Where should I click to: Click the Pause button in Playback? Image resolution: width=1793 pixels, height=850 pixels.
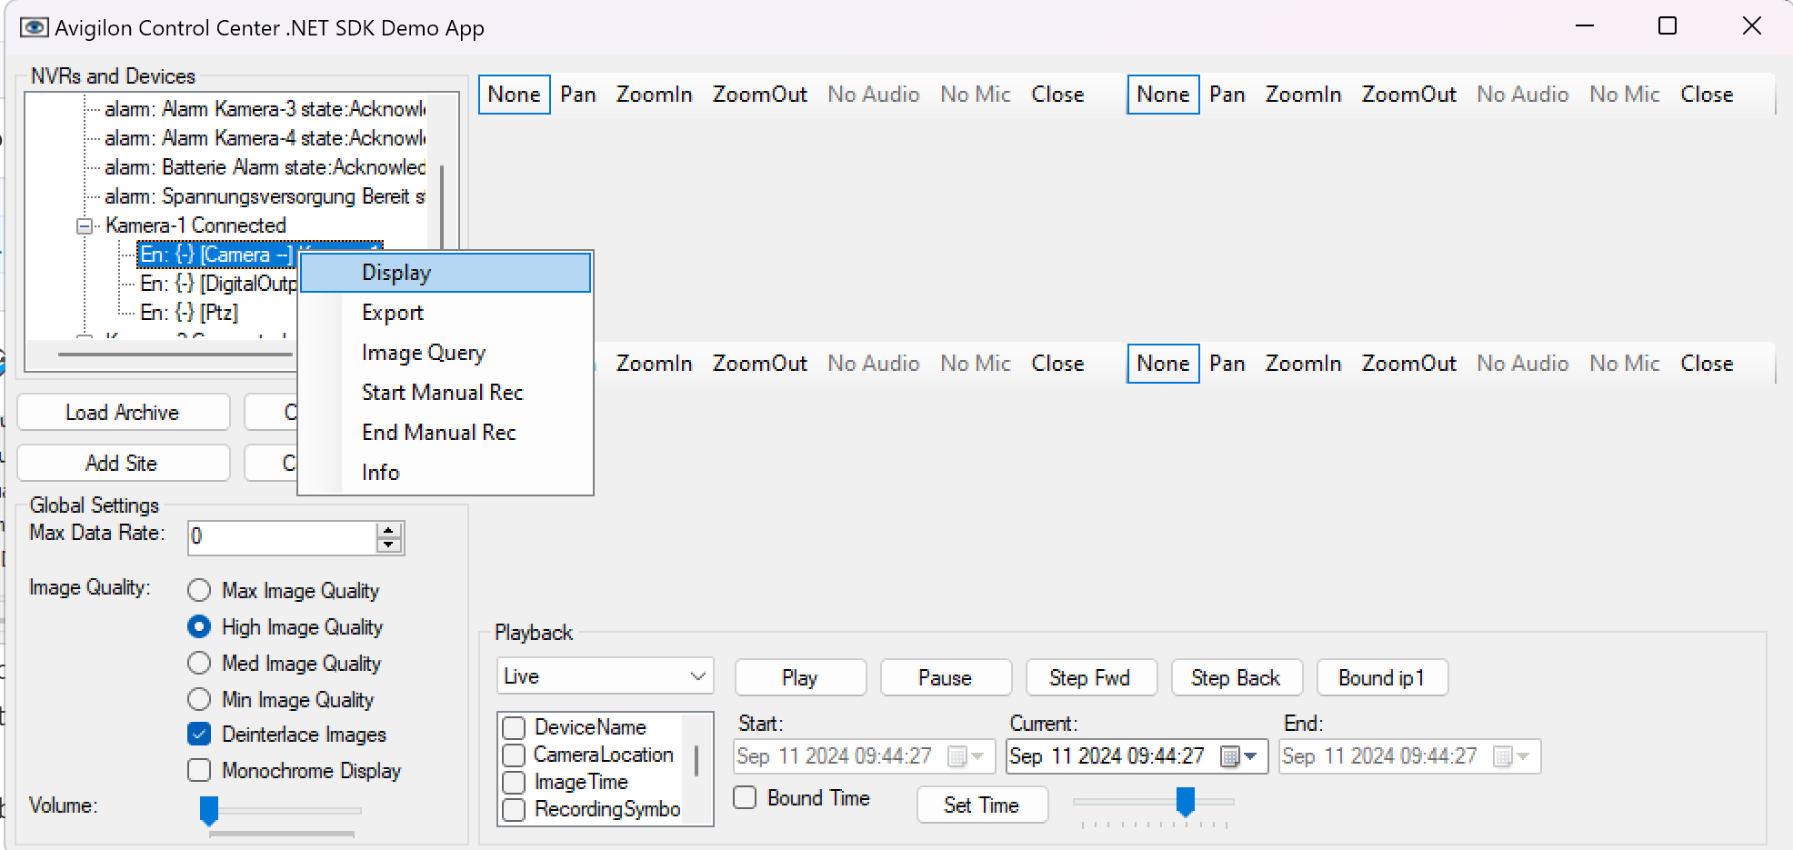point(946,677)
